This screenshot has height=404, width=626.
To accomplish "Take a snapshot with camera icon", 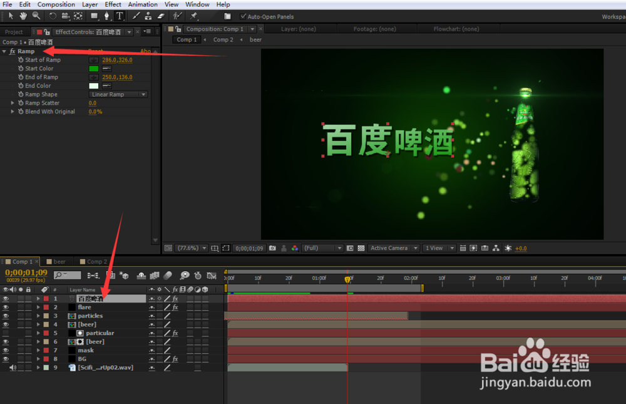I will coord(272,248).
